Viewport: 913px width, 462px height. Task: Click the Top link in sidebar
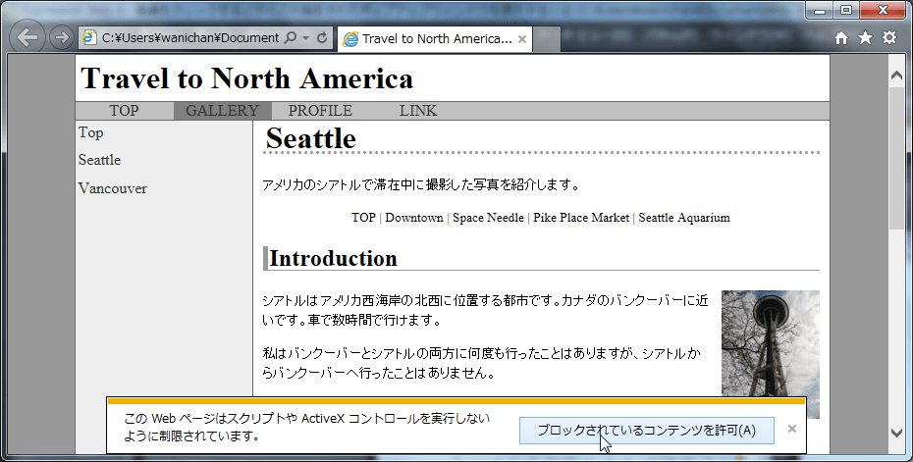(x=91, y=132)
